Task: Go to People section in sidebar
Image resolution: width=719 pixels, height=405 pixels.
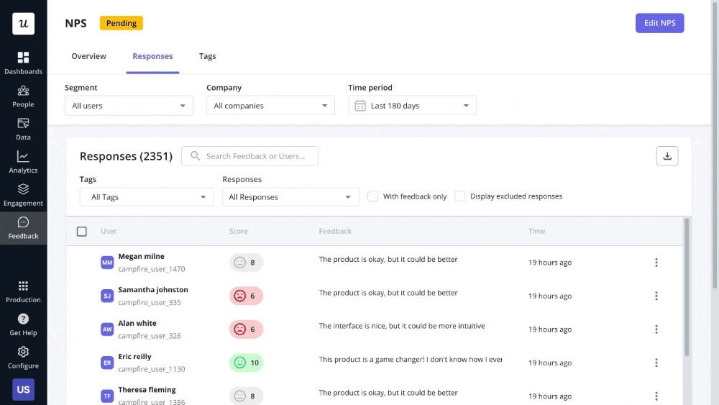Action: pos(23,96)
